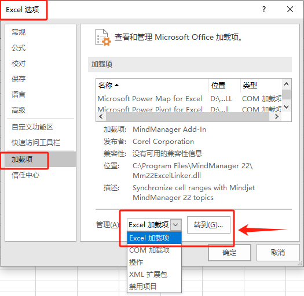Expand the 管理 dropdown arrow
304x296 pixels.
tap(175, 225)
